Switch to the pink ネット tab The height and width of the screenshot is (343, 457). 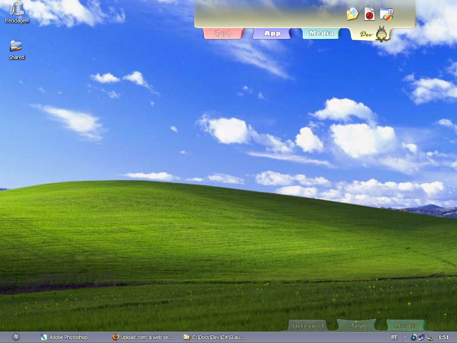coord(223,33)
